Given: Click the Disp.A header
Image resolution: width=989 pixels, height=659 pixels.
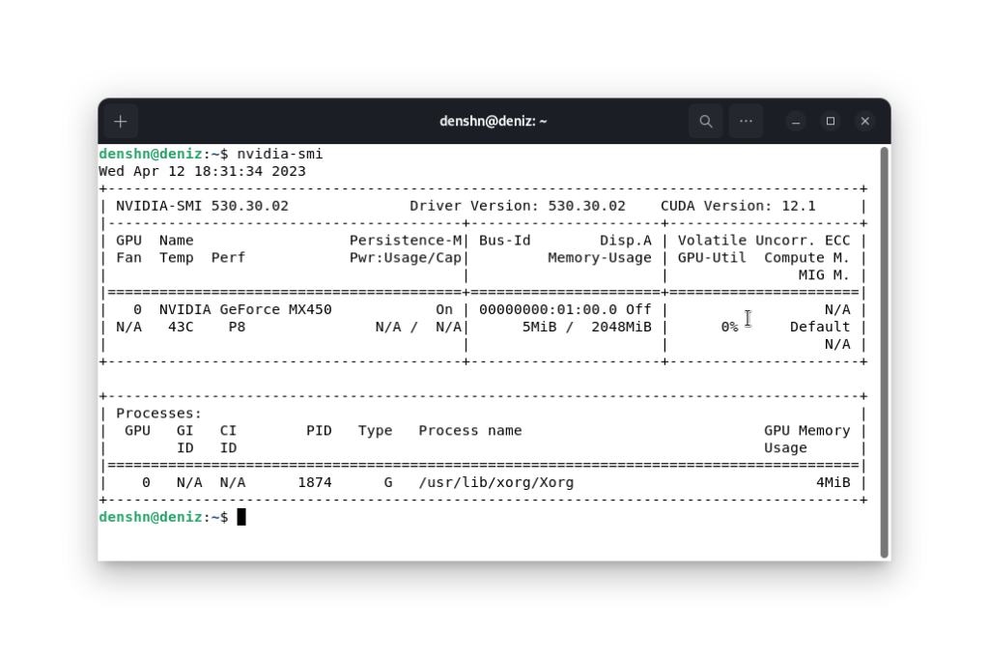Looking at the screenshot, I should tap(626, 241).
